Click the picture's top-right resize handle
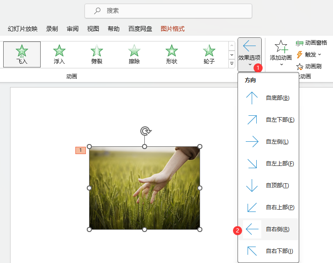This screenshot has height=263, width=333. coord(200,147)
